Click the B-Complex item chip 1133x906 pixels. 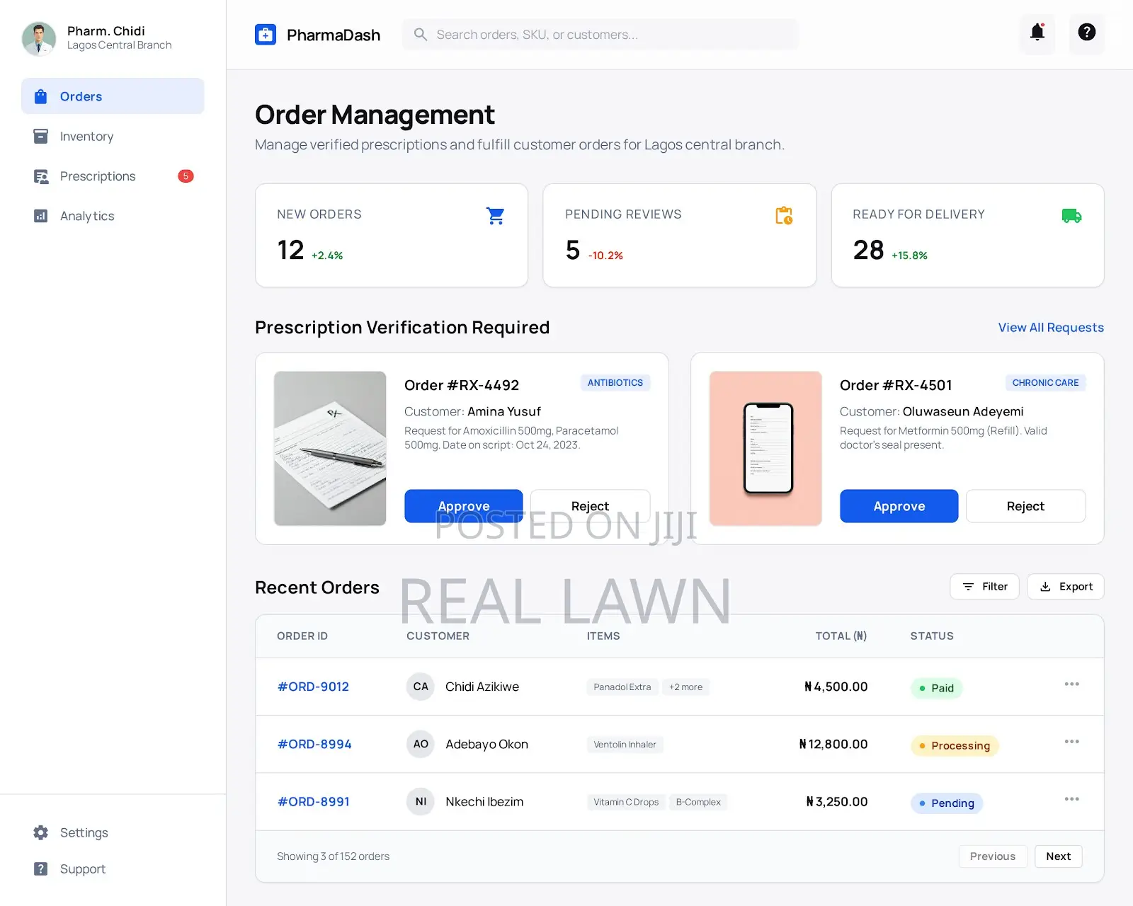tap(698, 802)
